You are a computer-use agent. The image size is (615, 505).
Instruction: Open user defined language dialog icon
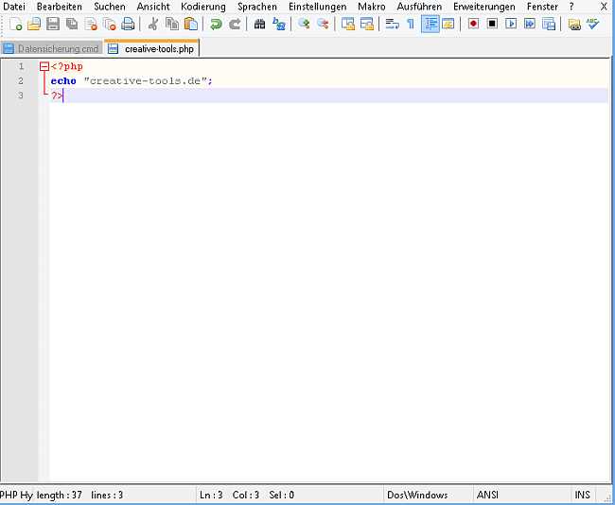448,24
